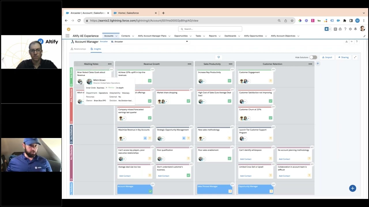Image resolution: width=369 pixels, height=207 pixels.
Task: Open the Salesforce App Launcher grid
Action: [x=67, y=36]
